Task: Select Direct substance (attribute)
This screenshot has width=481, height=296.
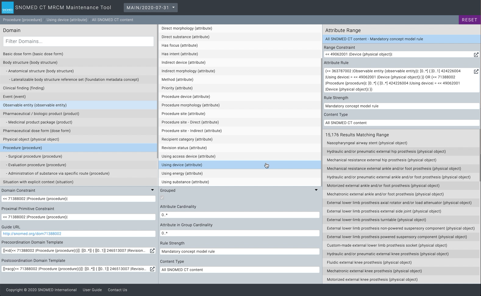Action: coord(240,37)
